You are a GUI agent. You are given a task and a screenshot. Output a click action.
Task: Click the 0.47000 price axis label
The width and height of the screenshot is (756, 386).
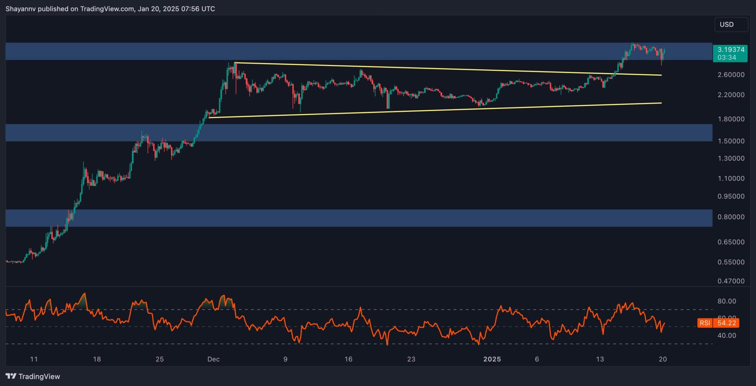(731, 281)
